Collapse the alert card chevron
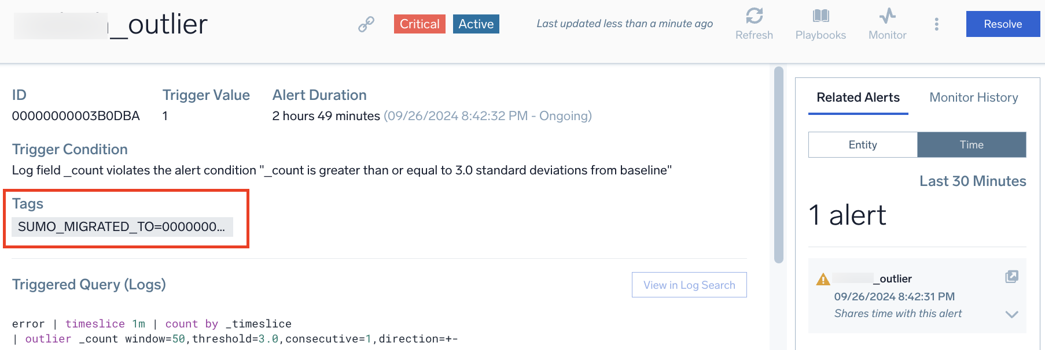Screen dimensions: 1045x350 click(x=1011, y=314)
